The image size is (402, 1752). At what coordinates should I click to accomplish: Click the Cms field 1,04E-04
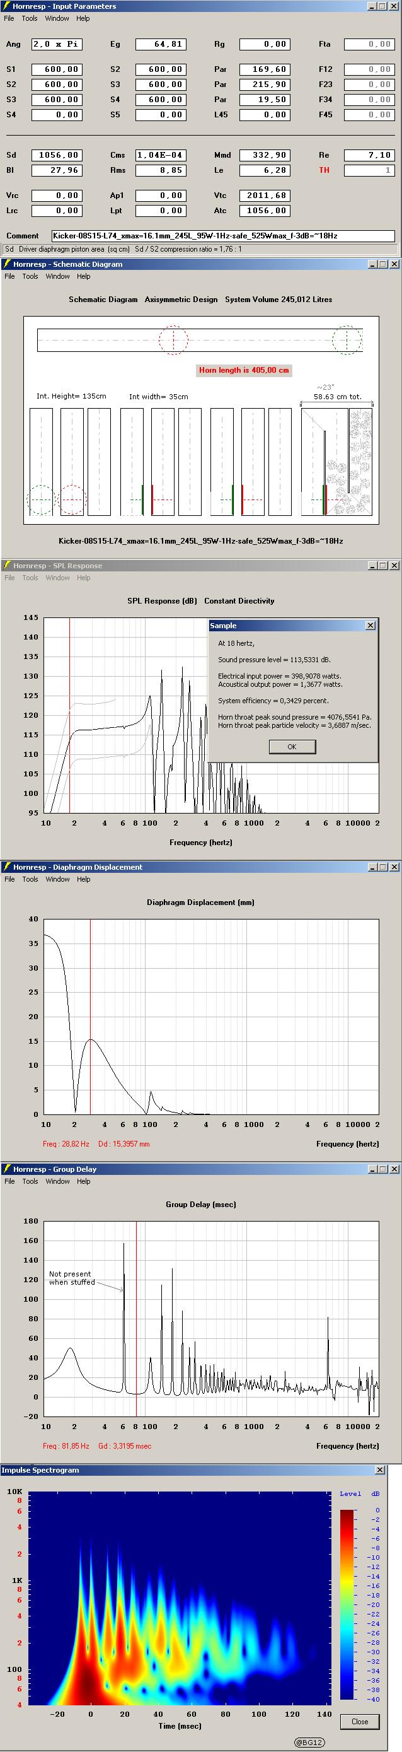tap(160, 155)
